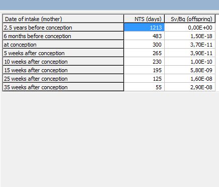Select row '5 weeks after conception'
The height and width of the screenshot is (187, 219).
point(63,53)
